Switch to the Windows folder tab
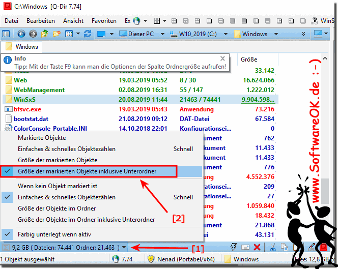 (21, 47)
